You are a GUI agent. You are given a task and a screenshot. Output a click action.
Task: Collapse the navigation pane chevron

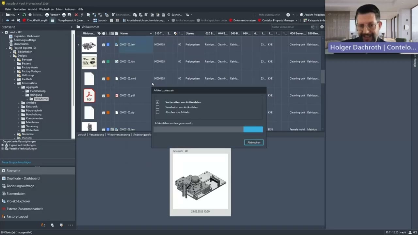point(72,27)
